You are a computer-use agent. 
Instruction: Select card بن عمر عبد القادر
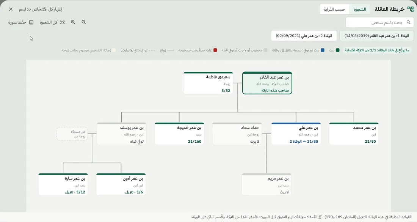click(x=267, y=83)
